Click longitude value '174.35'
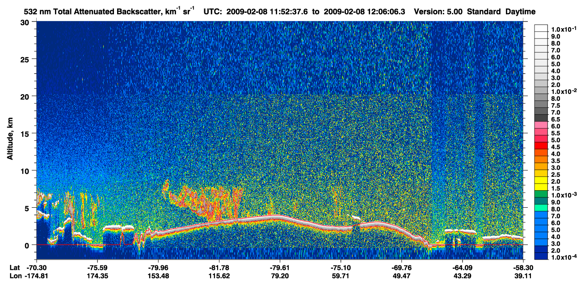 (x=97, y=276)
